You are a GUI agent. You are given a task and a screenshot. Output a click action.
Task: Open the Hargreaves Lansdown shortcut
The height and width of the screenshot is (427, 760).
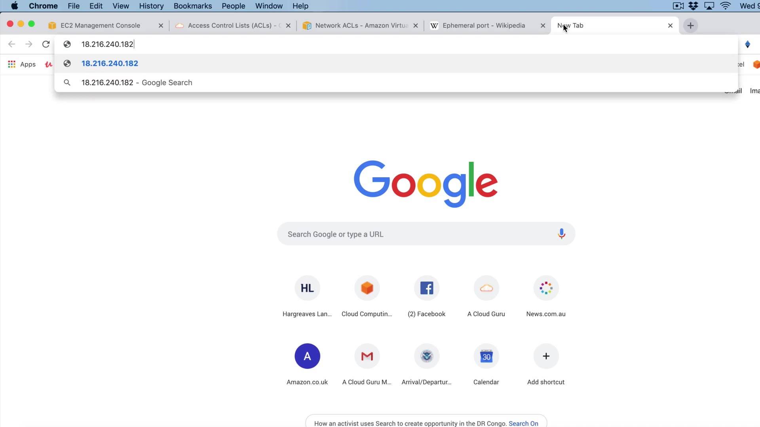(307, 288)
